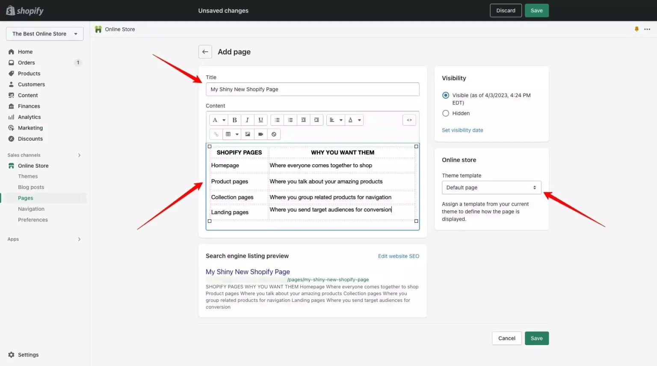
Task: Open the text color picker
Action: 354,120
